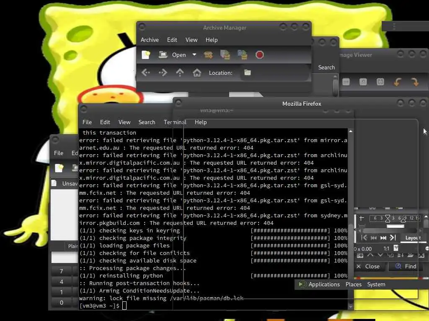This screenshot has width=429, height=321.
Task: Click the previous page icon
Action: coord(373,238)
